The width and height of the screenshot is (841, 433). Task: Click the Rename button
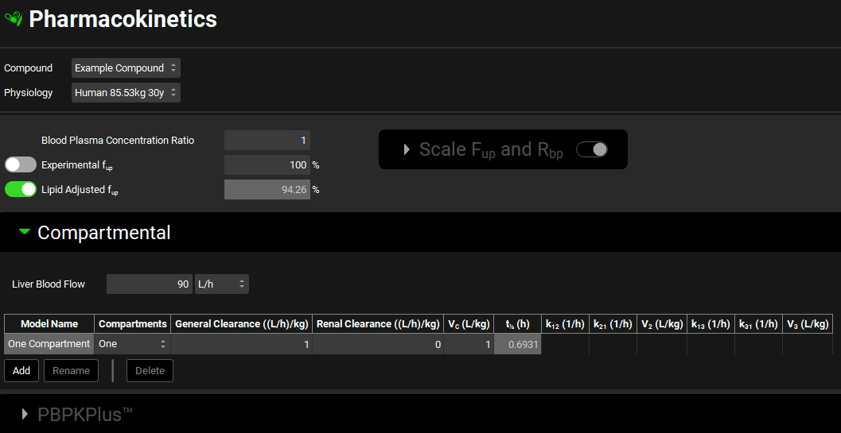pos(71,370)
